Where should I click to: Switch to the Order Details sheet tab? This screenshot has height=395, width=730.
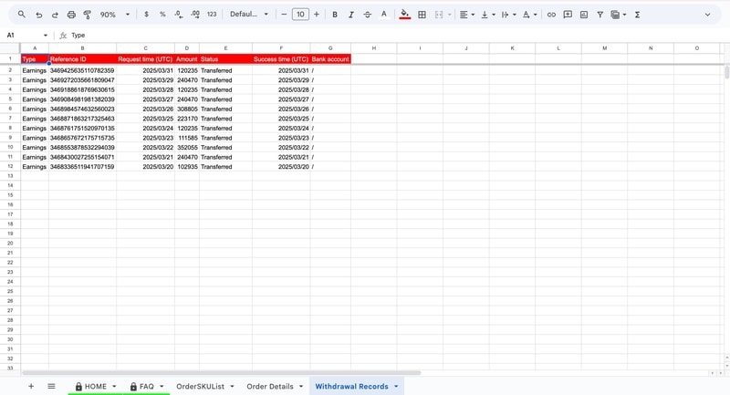click(270, 387)
